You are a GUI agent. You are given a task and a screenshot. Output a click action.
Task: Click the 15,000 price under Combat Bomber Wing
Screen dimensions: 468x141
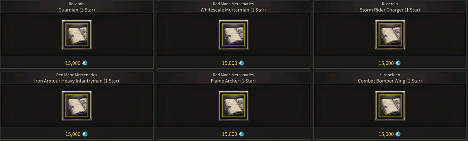[386, 134]
